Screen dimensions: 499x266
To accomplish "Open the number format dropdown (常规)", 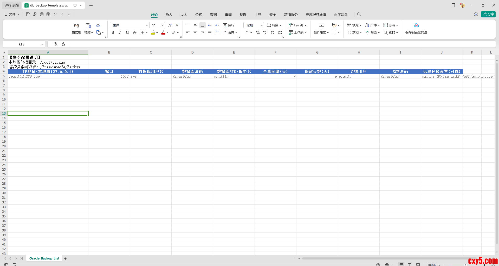I will tap(262, 25).
